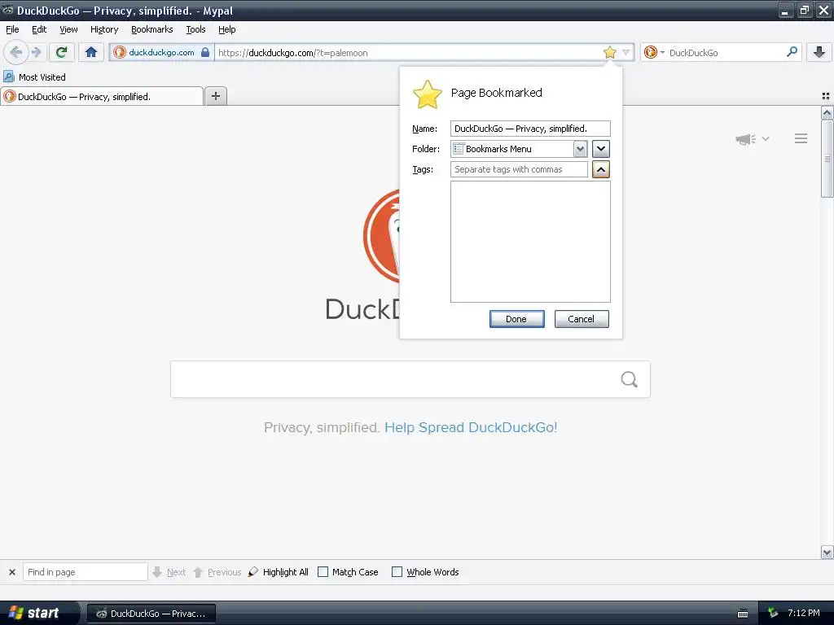Click the bookmark Name field
The width and height of the screenshot is (834, 625).
click(530, 129)
